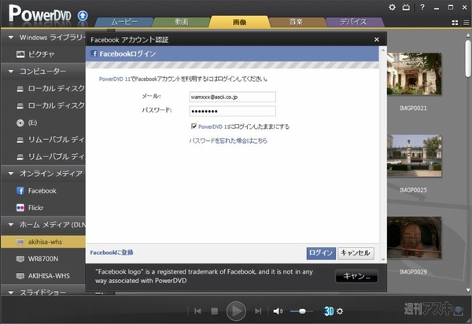The width and height of the screenshot is (472, 324).
Task: Click the Facebook login page scrollbar
Action: point(383,154)
